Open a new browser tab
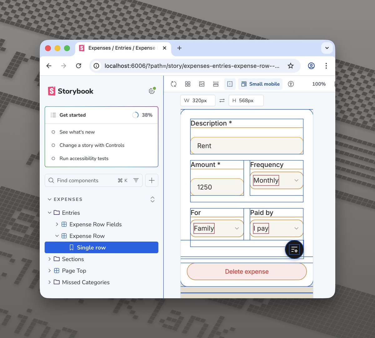Viewport: 375px width, 338px height. click(x=179, y=48)
